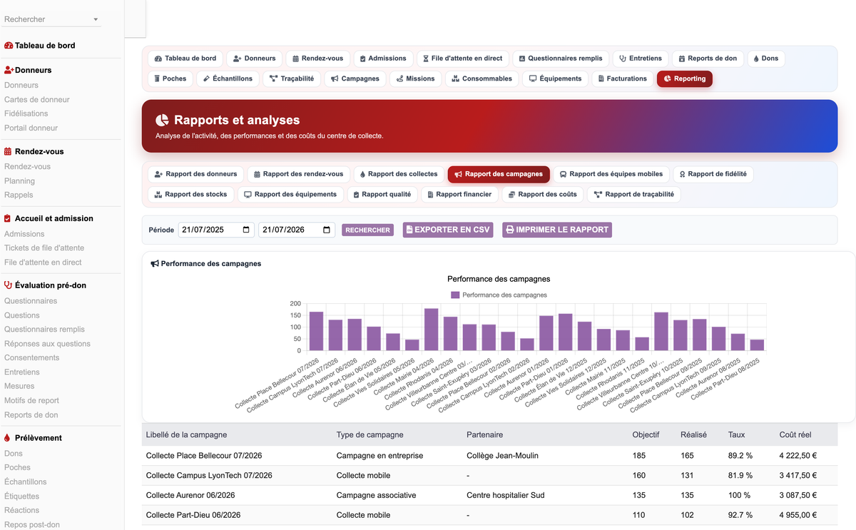Click the Tableau de bord gauge icon in sidebar
Viewport: 856px width, 530px height.
[x=9, y=46]
